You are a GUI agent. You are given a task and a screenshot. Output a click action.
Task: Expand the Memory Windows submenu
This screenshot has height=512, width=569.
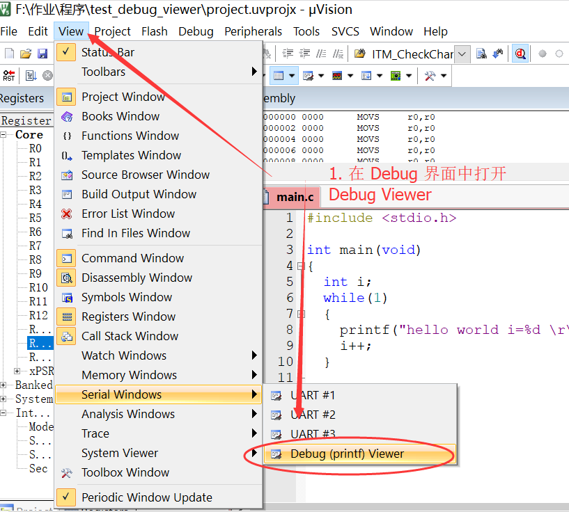[159, 375]
